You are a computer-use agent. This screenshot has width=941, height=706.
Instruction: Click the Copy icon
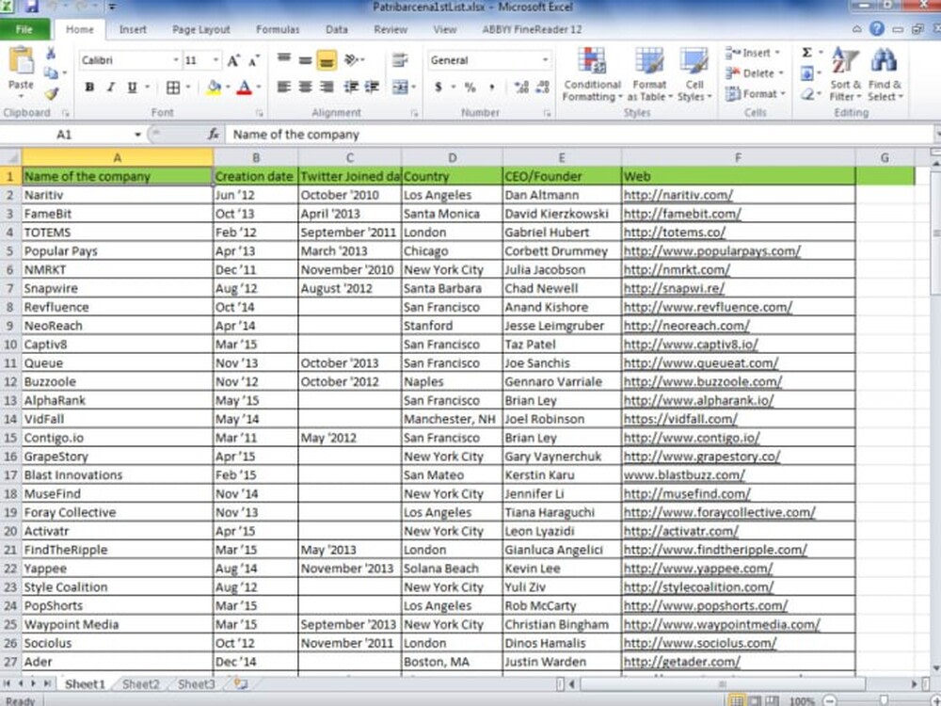52,73
